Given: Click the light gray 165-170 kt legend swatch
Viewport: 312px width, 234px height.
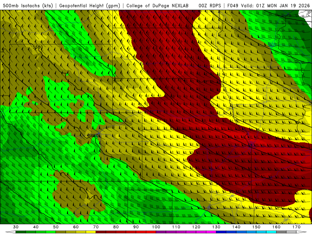Looking at the screenshot, I should click(291, 232).
